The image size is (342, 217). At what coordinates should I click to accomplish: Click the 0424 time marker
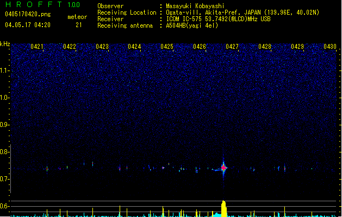click(134, 47)
